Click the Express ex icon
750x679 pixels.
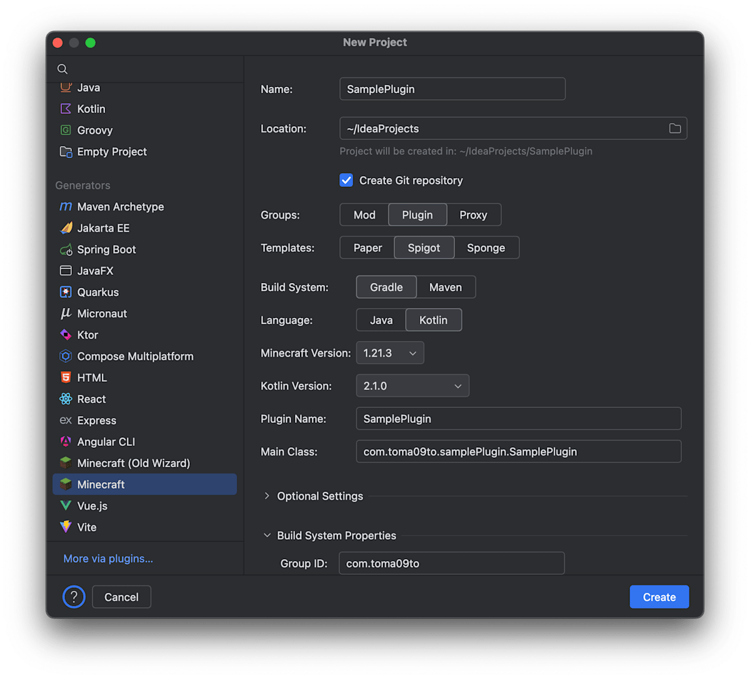[x=66, y=420]
